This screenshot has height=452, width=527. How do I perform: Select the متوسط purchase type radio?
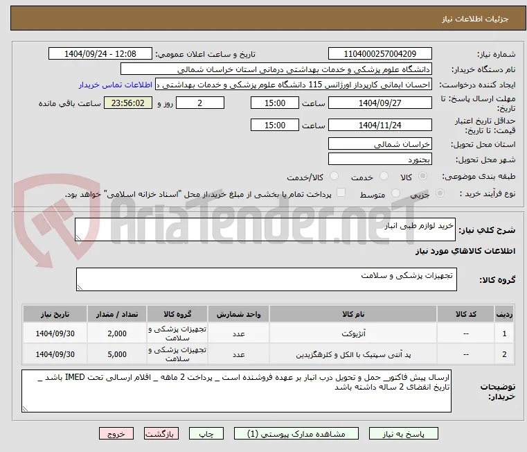coord(396,193)
